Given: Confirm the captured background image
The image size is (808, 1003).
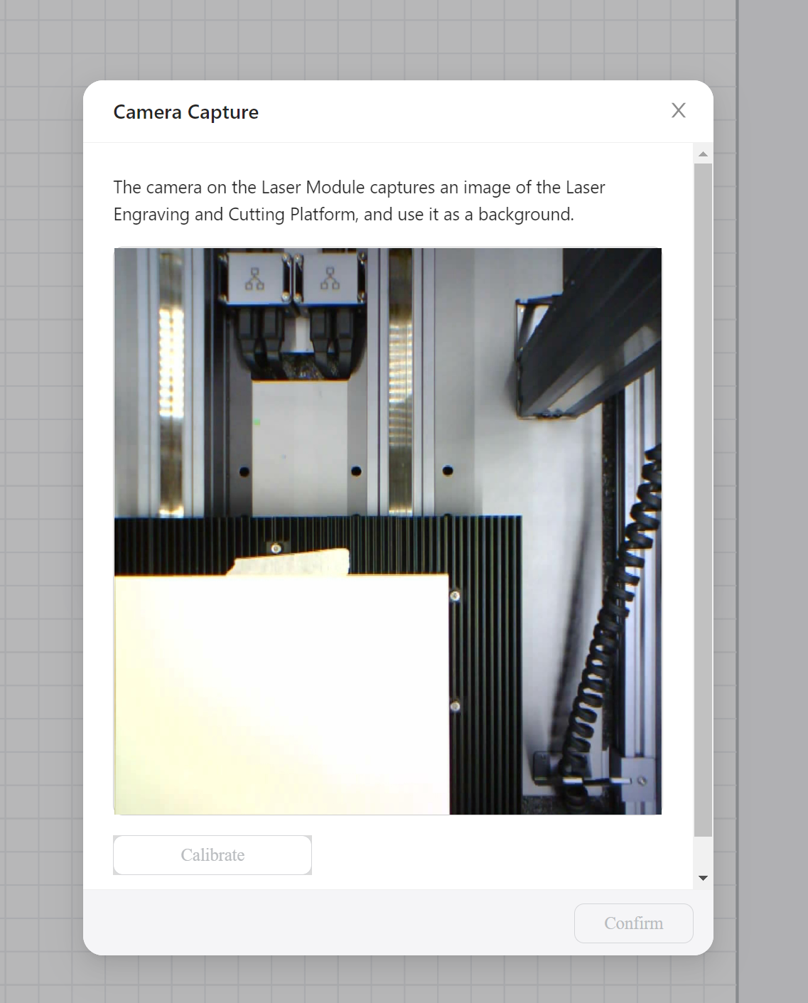Looking at the screenshot, I should click(x=632, y=923).
